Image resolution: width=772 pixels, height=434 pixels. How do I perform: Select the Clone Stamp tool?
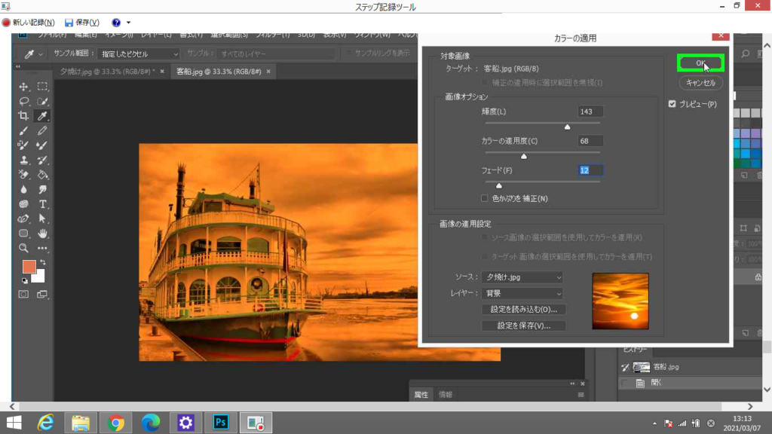(x=23, y=160)
